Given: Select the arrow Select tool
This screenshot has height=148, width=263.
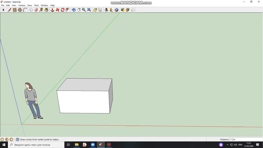Looking at the screenshot, I should pos(3,10).
